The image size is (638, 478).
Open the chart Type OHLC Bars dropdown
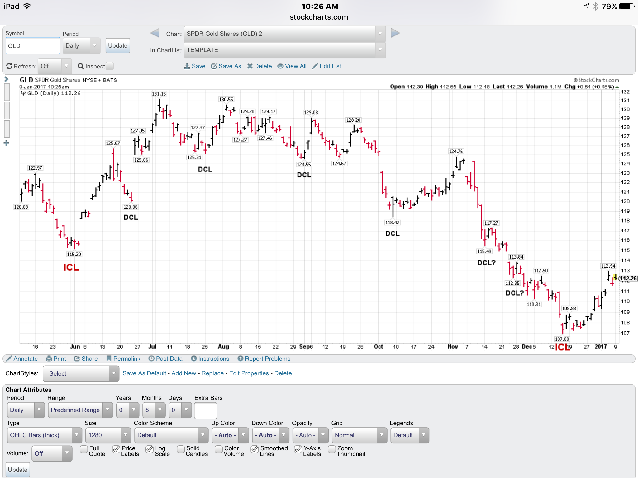[x=44, y=435]
